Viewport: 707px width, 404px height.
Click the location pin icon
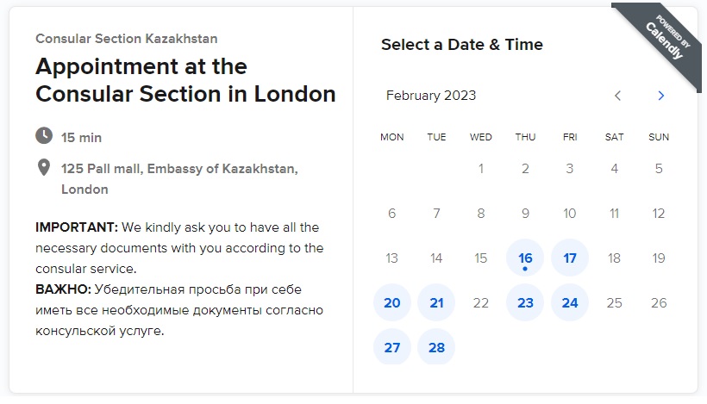click(44, 167)
